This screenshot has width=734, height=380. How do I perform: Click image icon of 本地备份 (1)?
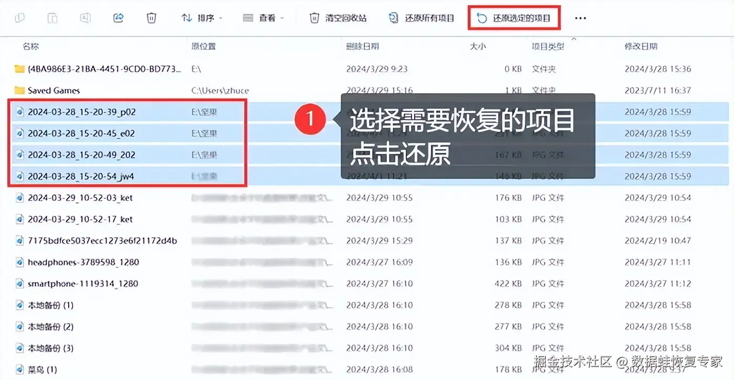[x=20, y=305]
